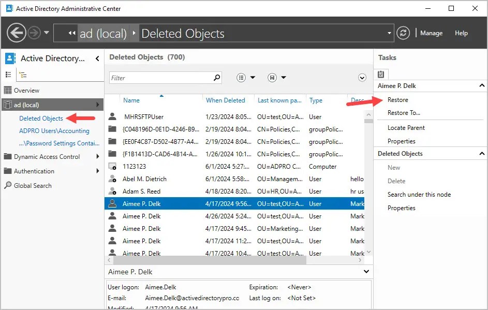Open the saved queries dropdown arrow
Image resolution: width=488 pixels, height=310 pixels.
(284, 78)
